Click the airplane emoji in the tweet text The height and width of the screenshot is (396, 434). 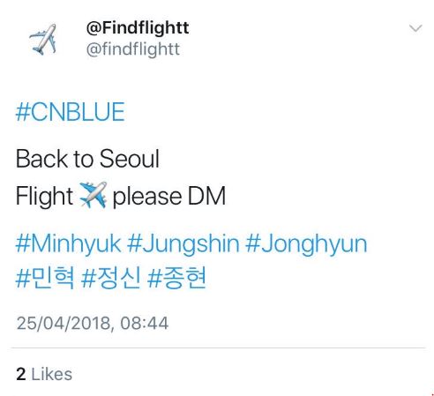click(x=94, y=195)
